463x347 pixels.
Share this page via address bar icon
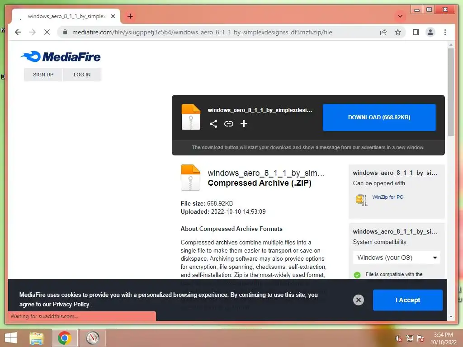383,32
